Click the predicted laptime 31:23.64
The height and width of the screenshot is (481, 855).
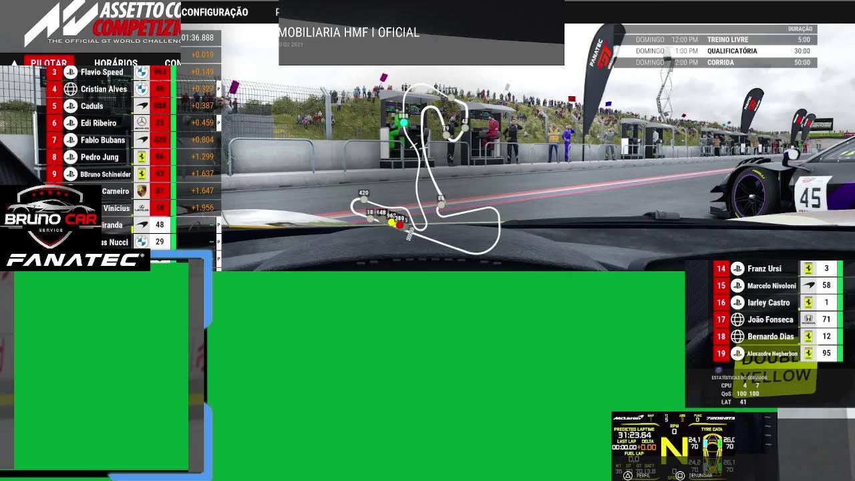(634, 436)
